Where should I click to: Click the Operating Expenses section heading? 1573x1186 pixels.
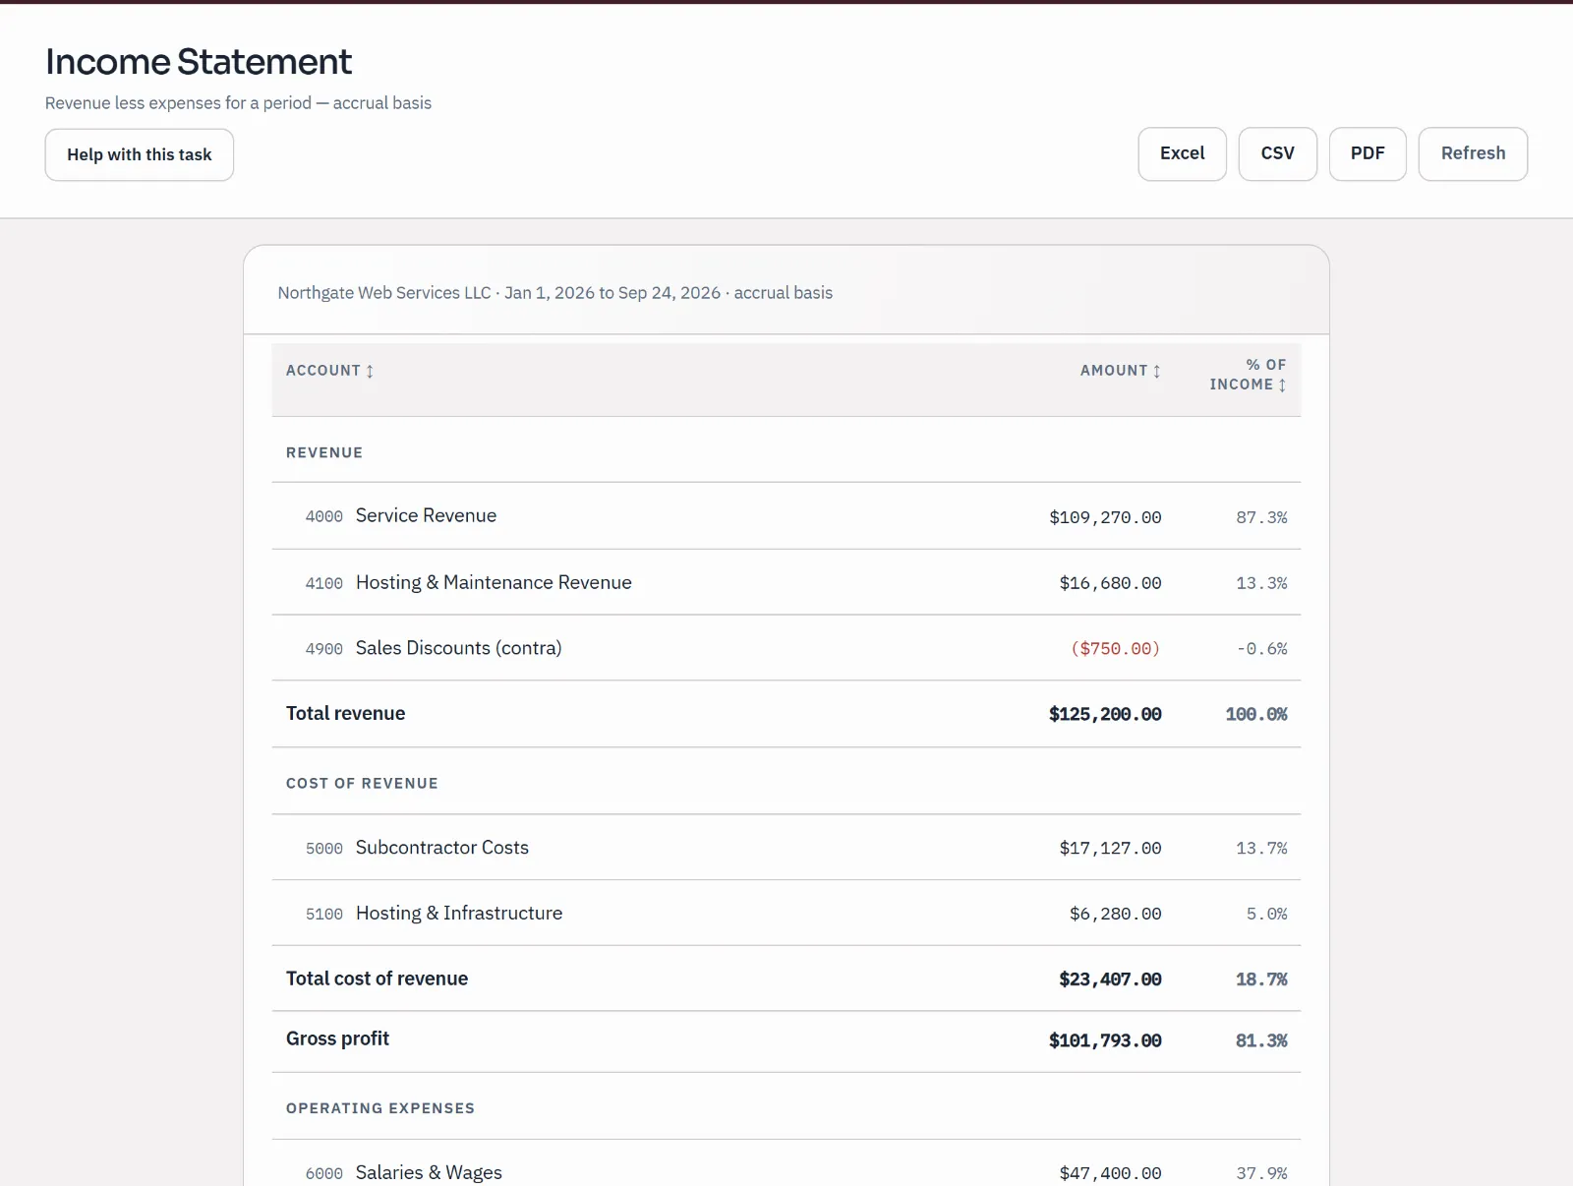coord(380,1108)
